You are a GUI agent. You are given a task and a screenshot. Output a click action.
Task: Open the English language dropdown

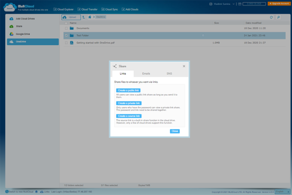point(283,192)
